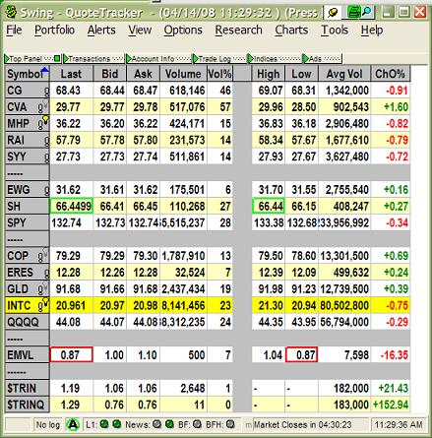The image size is (432, 438).
Task: Sort by the Last column header
Action: pyautogui.click(x=72, y=74)
